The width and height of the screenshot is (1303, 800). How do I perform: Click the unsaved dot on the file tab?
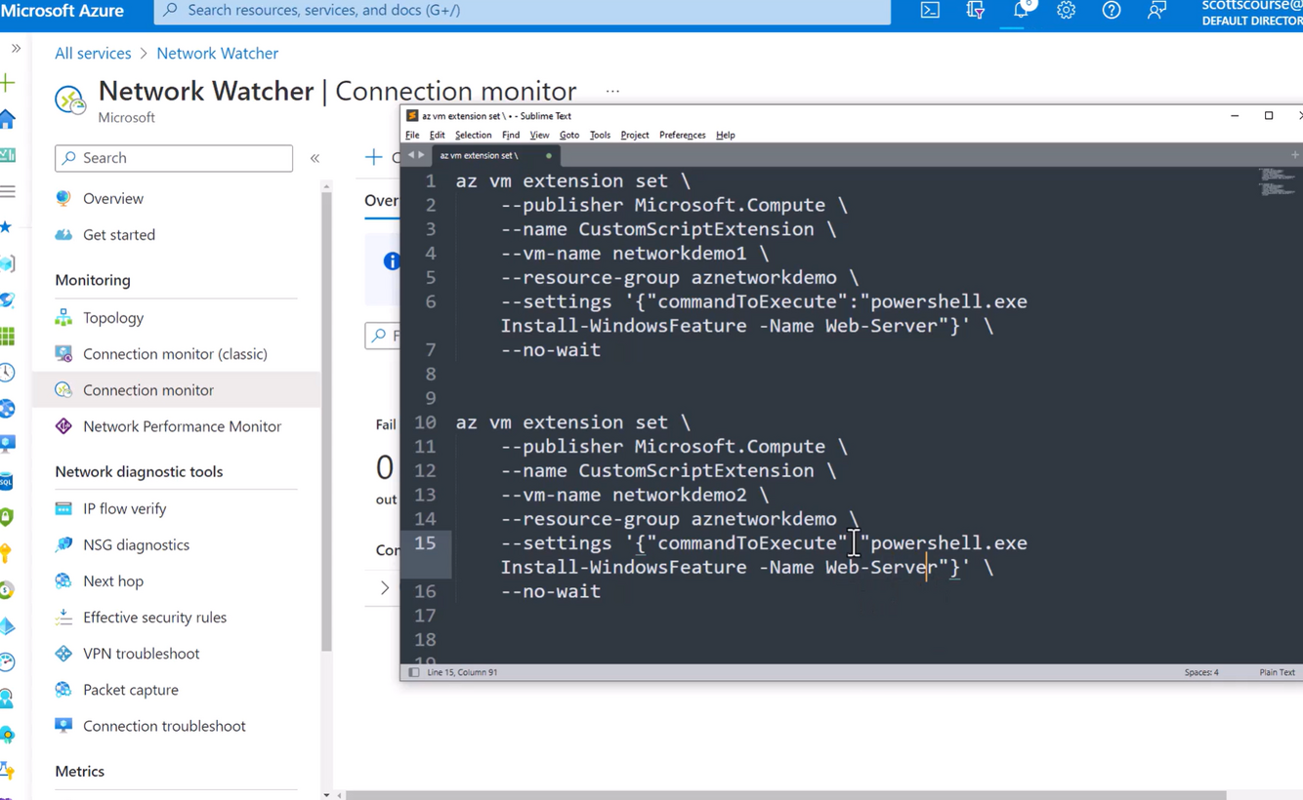[549, 155]
